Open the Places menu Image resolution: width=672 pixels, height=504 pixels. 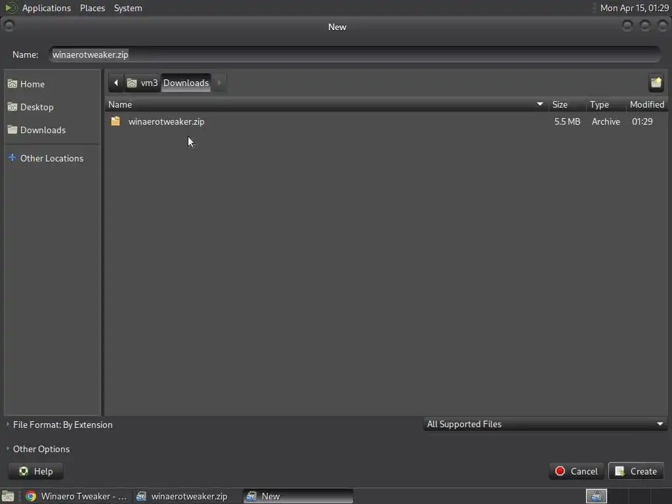click(x=93, y=8)
